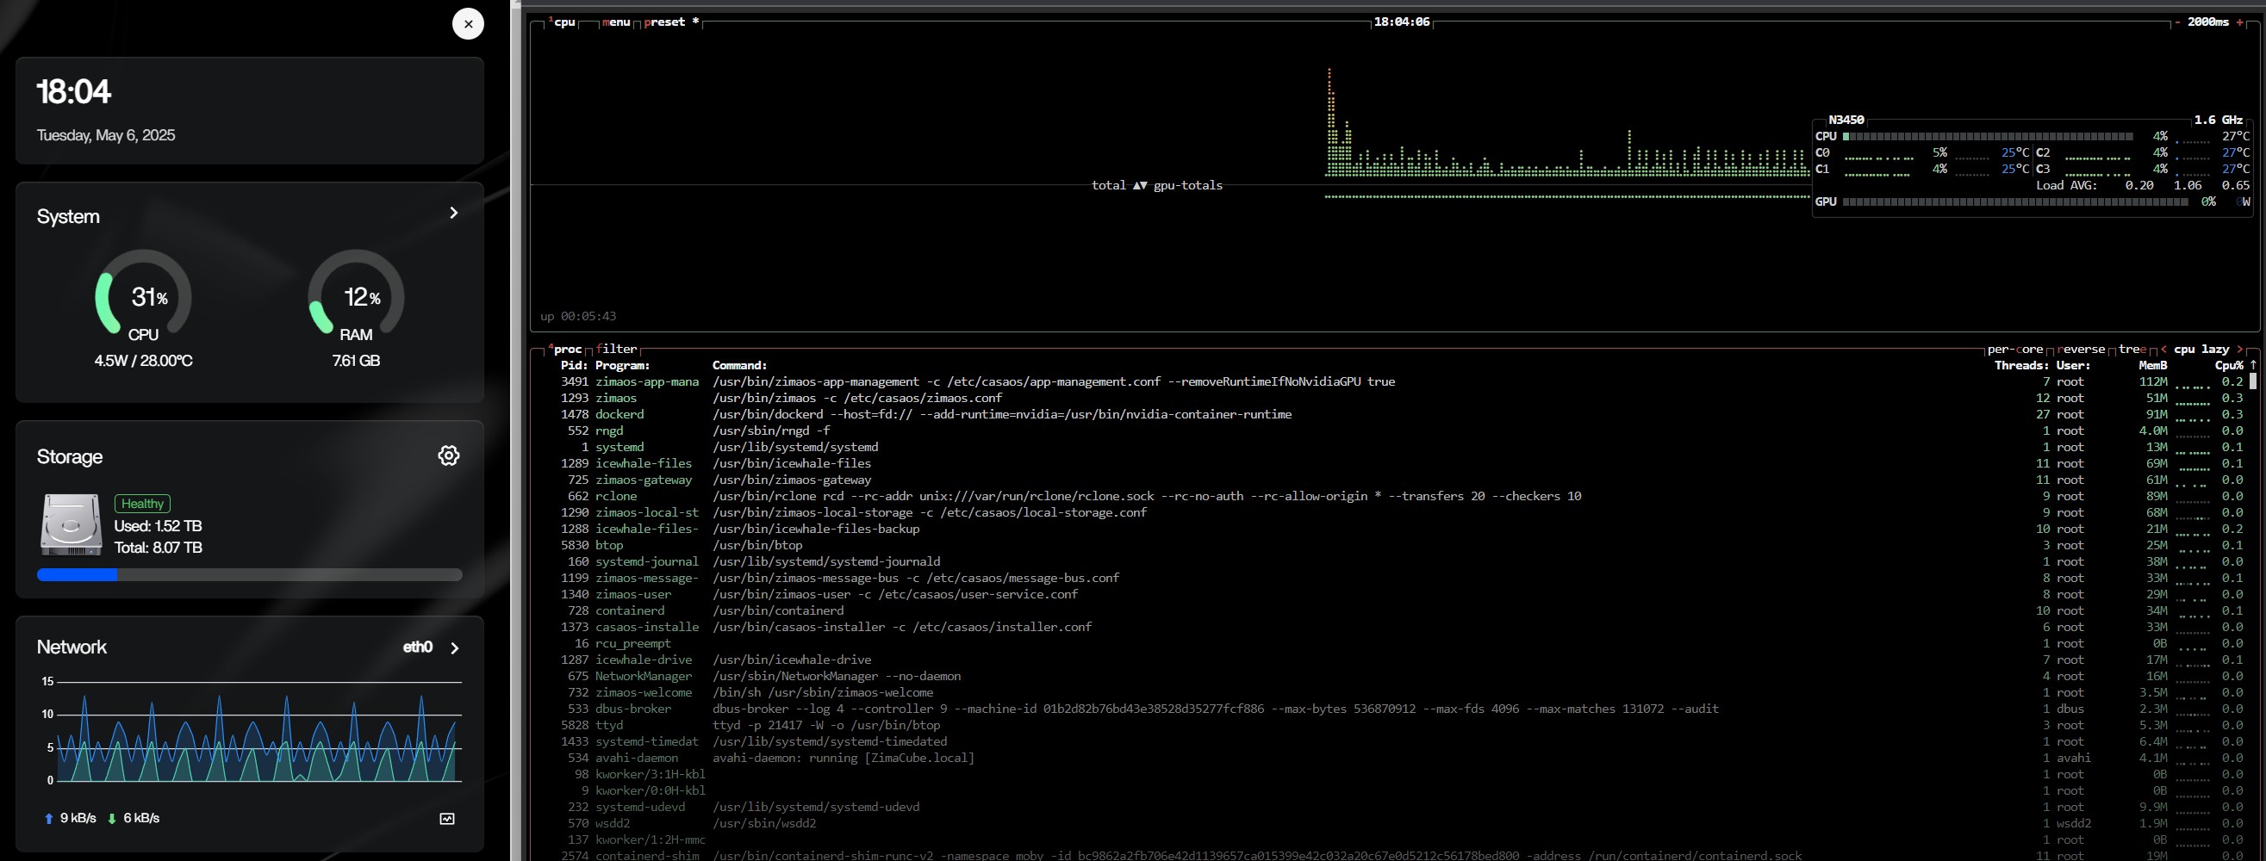Screen dimensions: 2266x861
Task: Click the cpu lazy sort label
Action: [x=2201, y=350]
